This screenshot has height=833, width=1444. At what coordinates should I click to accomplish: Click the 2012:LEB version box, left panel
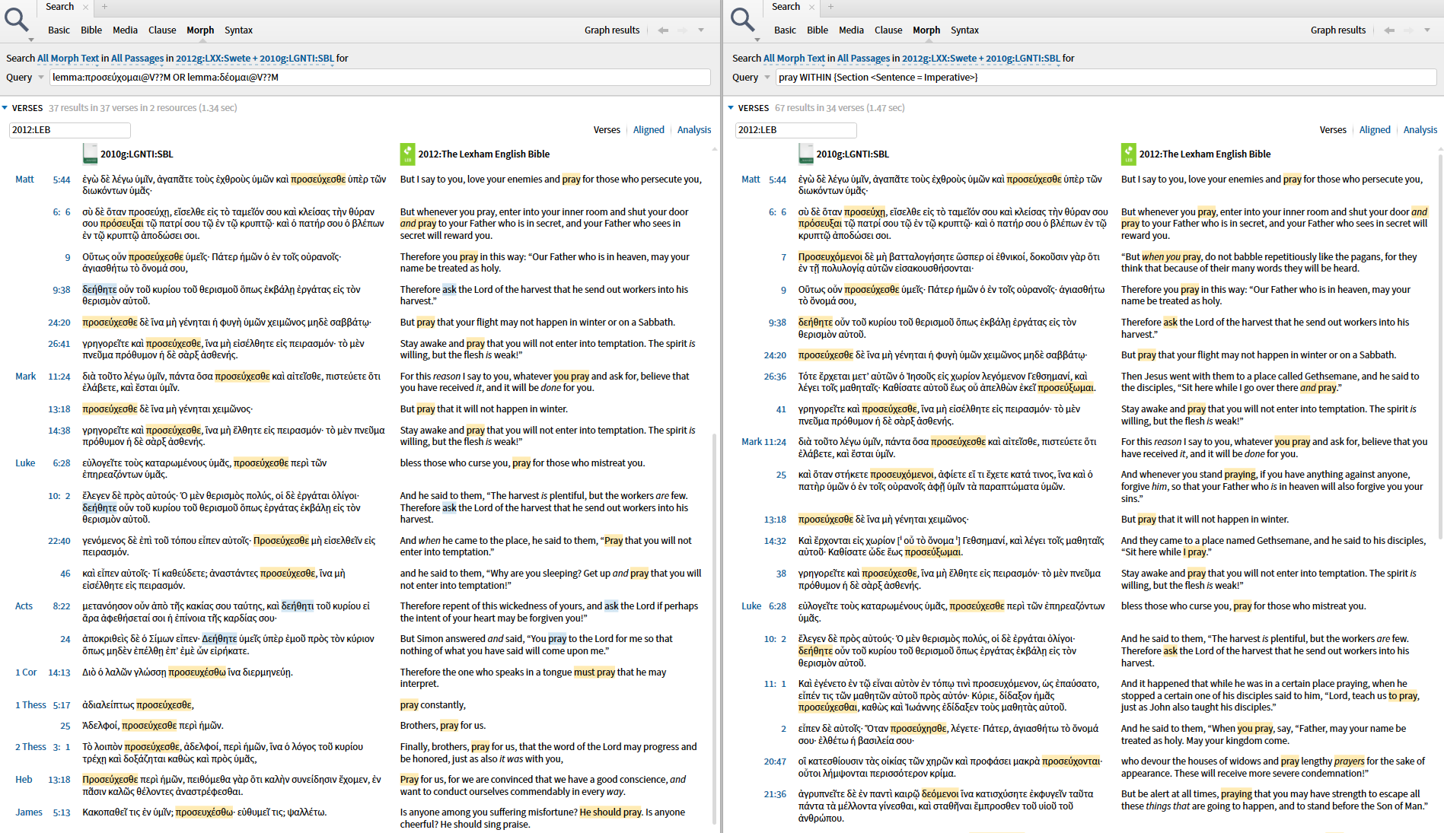point(70,130)
